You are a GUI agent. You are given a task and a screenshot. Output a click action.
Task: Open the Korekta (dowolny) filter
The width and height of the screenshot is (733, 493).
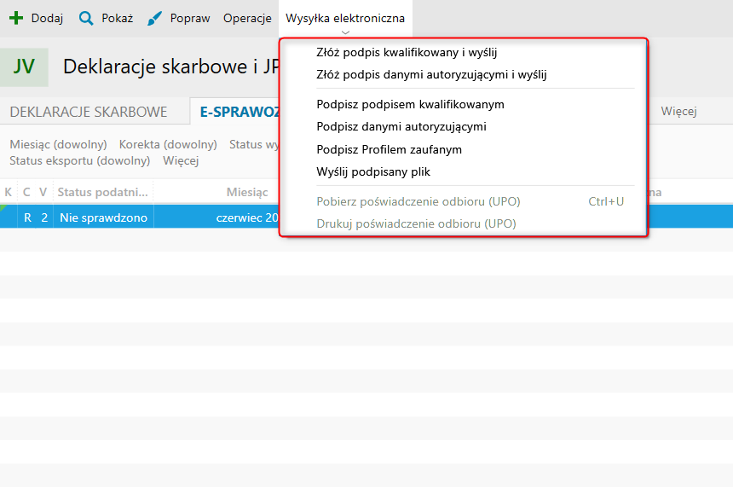coord(168,144)
